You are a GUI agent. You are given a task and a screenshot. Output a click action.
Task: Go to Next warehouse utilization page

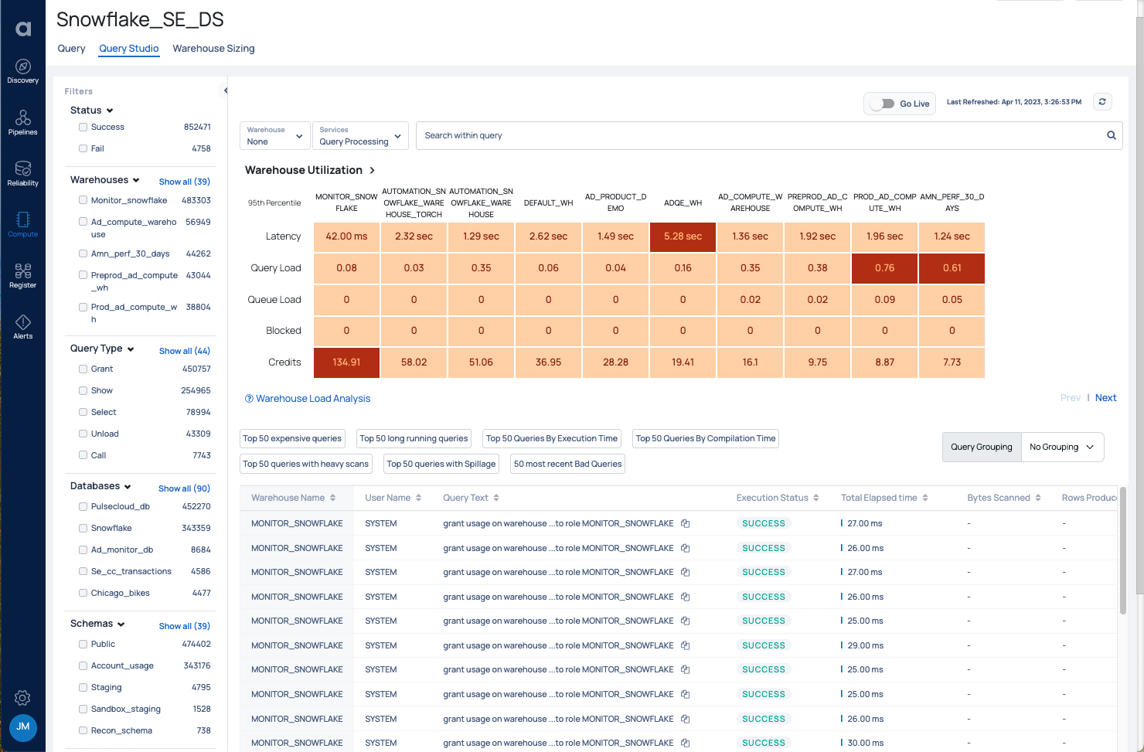coord(1105,398)
